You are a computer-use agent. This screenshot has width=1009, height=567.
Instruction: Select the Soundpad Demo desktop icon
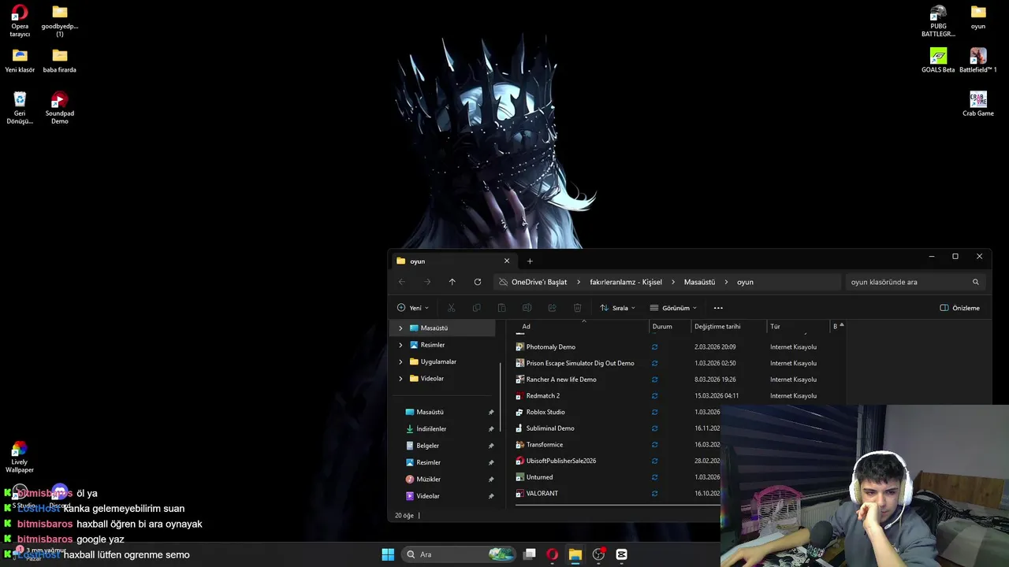pos(60,108)
